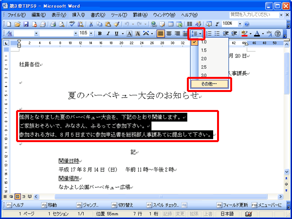292x219 pixels.
Task: Open a file with the folder icon
Action: (x=17, y=24)
